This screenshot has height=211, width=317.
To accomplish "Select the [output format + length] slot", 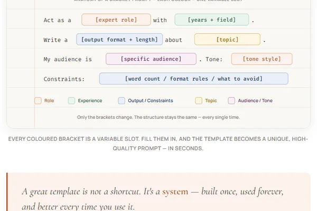I will 119,40.
